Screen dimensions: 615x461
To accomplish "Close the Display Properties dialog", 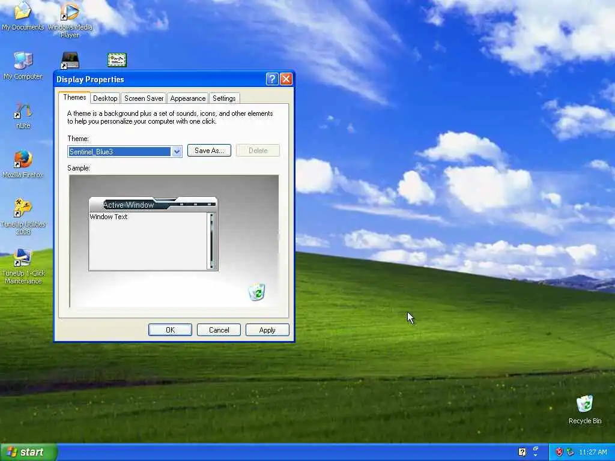I will click(x=286, y=79).
